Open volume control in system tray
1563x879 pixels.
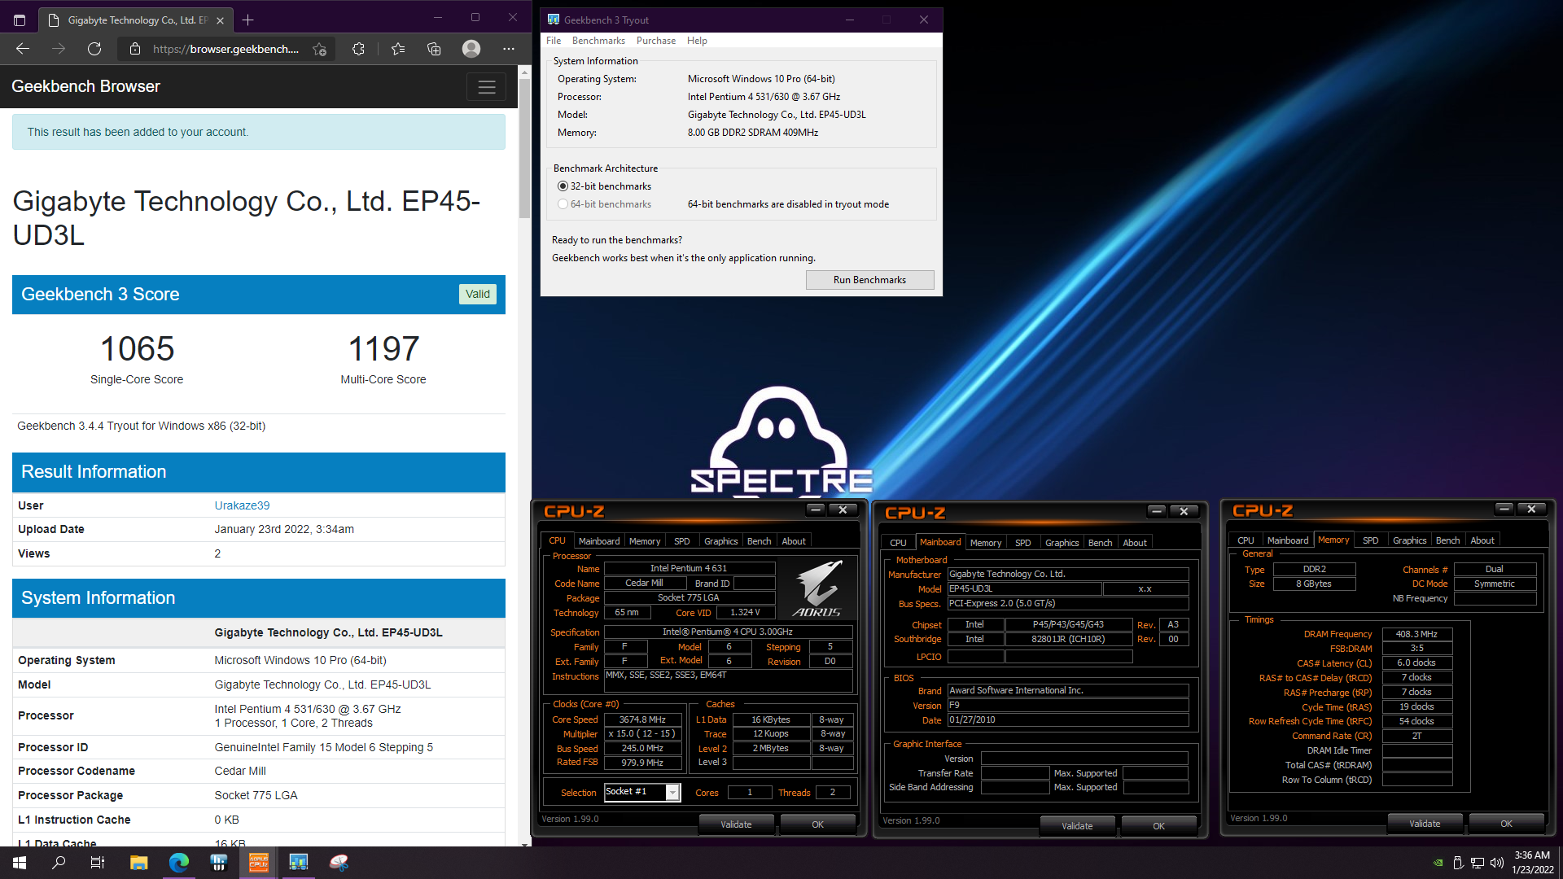[x=1496, y=863]
